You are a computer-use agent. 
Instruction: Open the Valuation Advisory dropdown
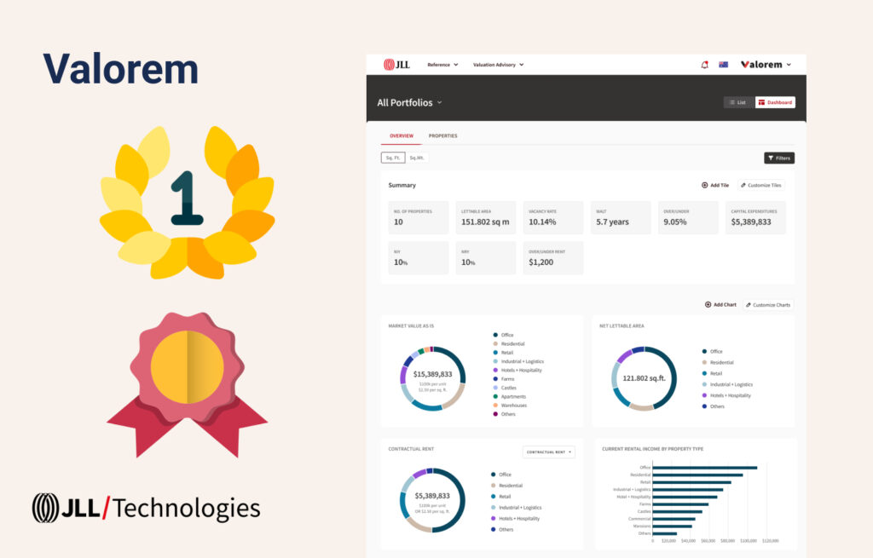[498, 65]
